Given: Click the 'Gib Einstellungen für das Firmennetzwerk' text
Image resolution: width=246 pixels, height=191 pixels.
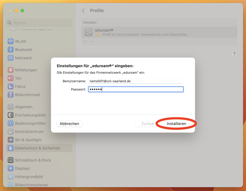Looking at the screenshot, I should point(101,73).
